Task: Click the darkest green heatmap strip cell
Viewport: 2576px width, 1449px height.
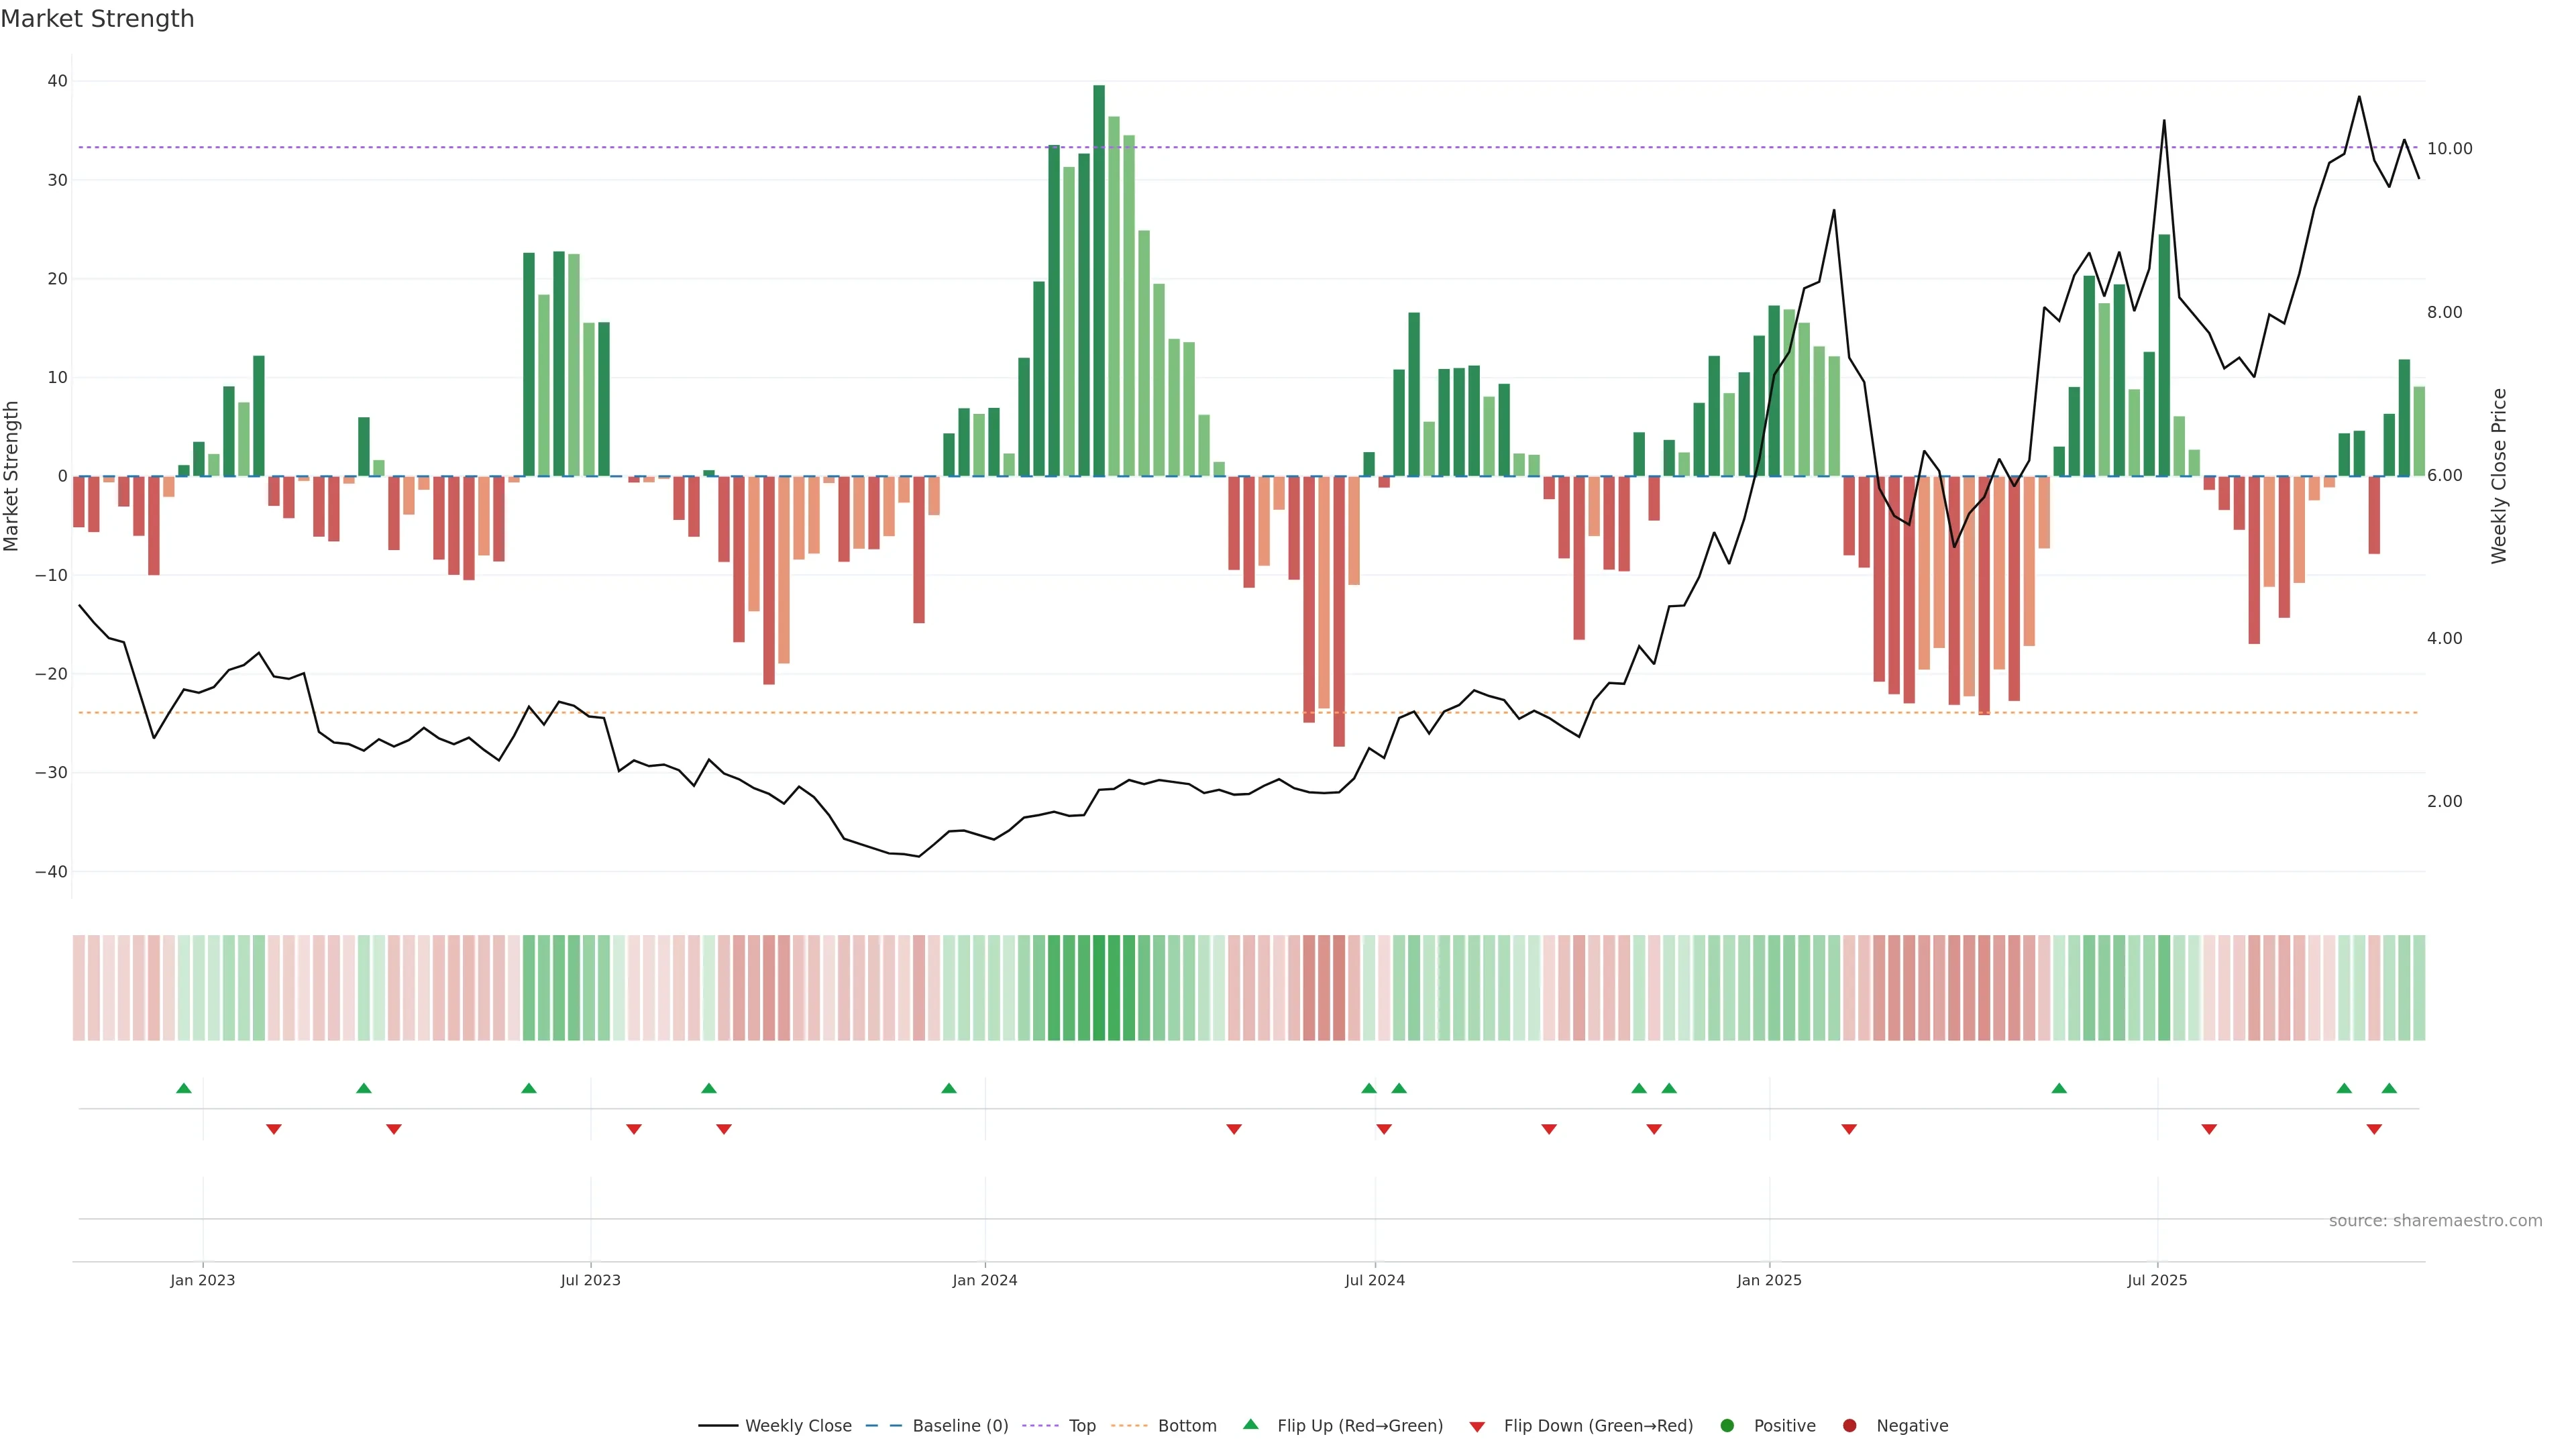Action: (x=1099, y=987)
